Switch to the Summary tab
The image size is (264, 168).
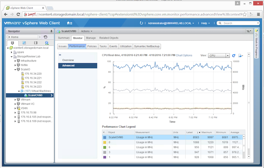click(x=64, y=38)
